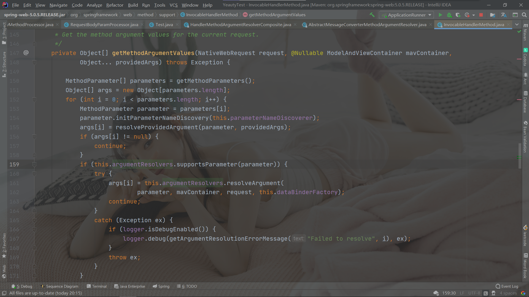This screenshot has height=297, width=529.
Task: Open the Project Structure folder icon
Action: [x=493, y=15]
